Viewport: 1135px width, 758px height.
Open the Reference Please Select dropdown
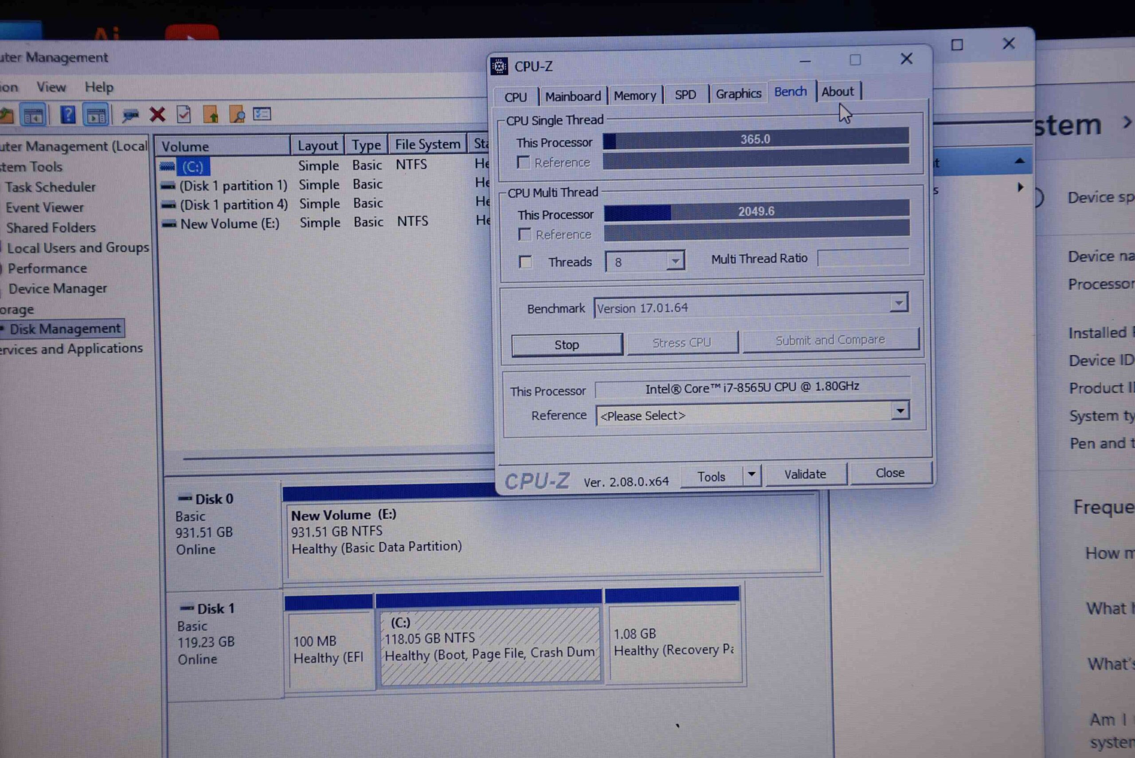tap(900, 411)
